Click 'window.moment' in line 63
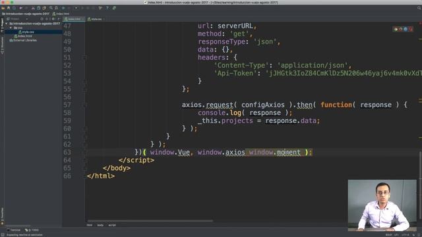 point(275,152)
